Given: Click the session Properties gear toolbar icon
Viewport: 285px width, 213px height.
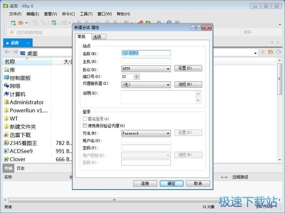Looking at the screenshot, I should pos(54,23).
